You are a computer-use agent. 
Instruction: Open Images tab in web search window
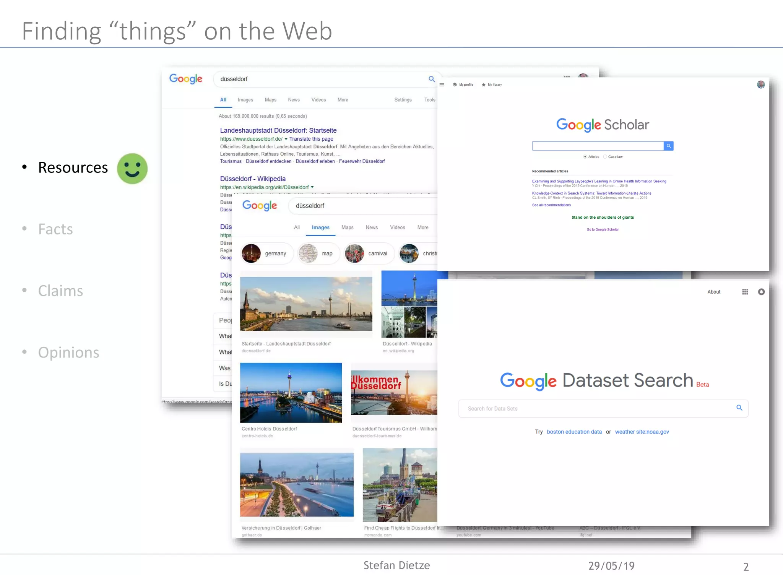point(245,100)
